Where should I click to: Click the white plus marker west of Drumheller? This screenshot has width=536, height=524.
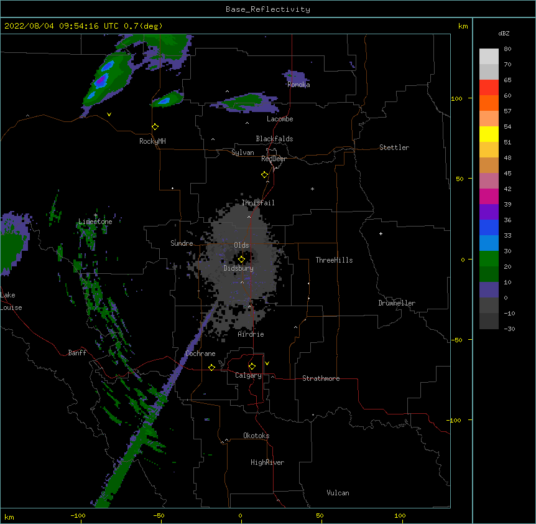pyautogui.click(x=381, y=233)
